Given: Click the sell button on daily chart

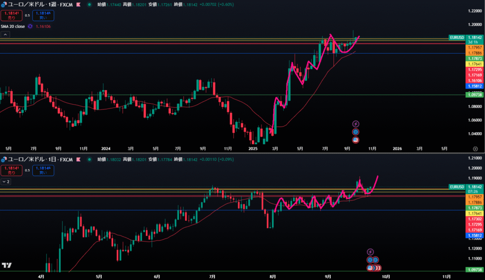Looking at the screenshot, I should [x=11, y=170].
